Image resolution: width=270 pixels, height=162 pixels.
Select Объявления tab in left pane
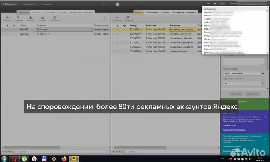coord(49,13)
